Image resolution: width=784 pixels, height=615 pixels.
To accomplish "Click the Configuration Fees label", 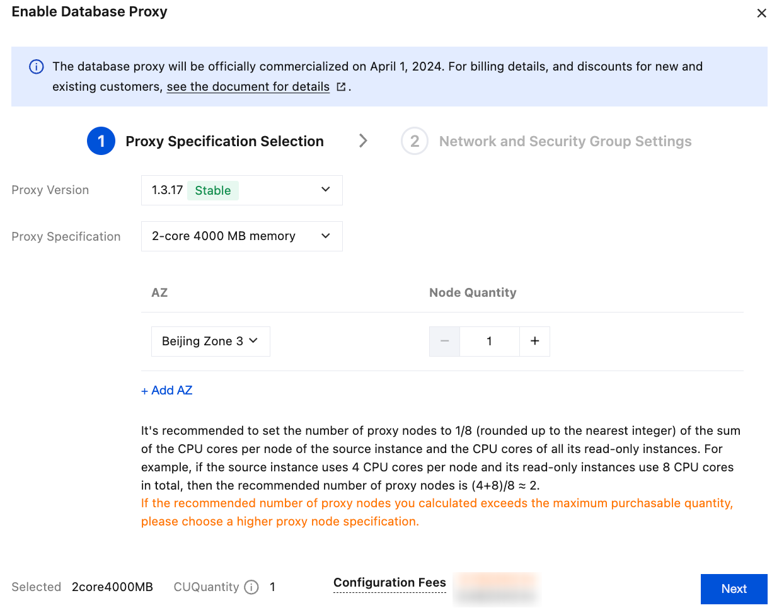I will 389,583.
